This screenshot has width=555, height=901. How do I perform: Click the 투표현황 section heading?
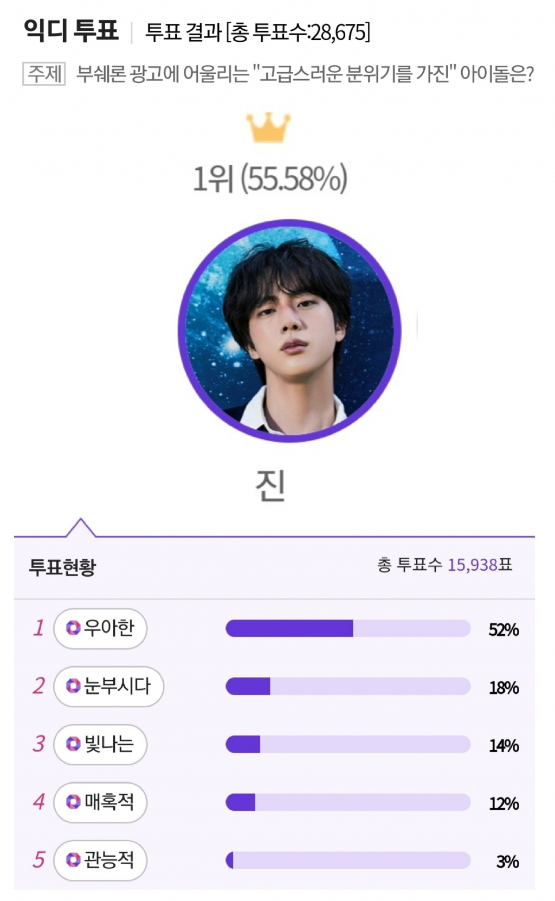pyautogui.click(x=62, y=567)
